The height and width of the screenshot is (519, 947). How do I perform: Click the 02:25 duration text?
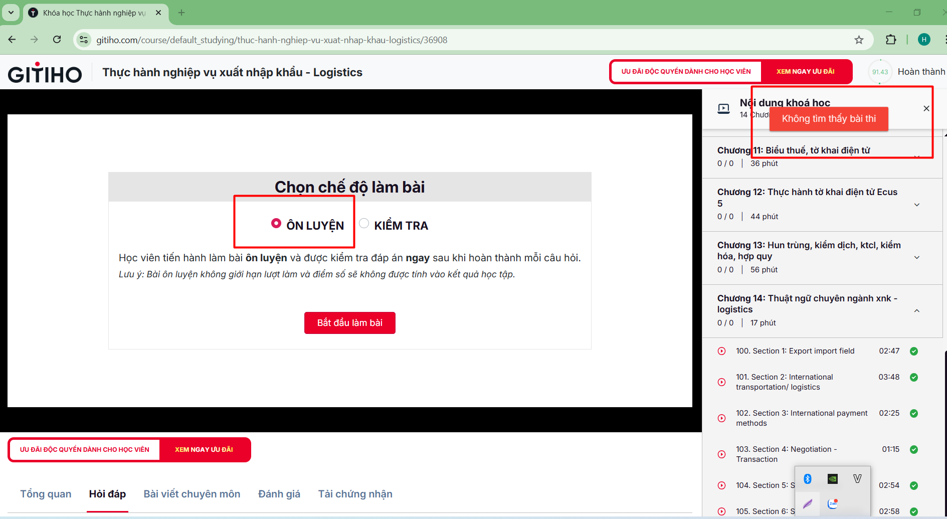889,413
